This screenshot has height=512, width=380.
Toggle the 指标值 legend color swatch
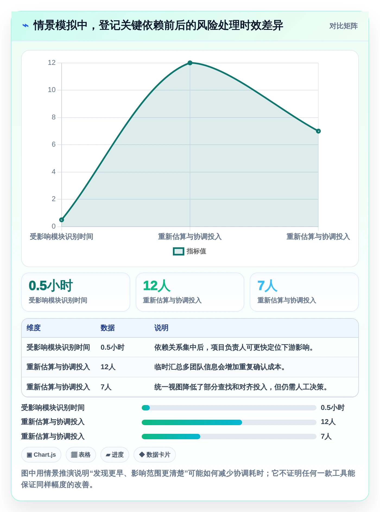pyautogui.click(x=178, y=251)
